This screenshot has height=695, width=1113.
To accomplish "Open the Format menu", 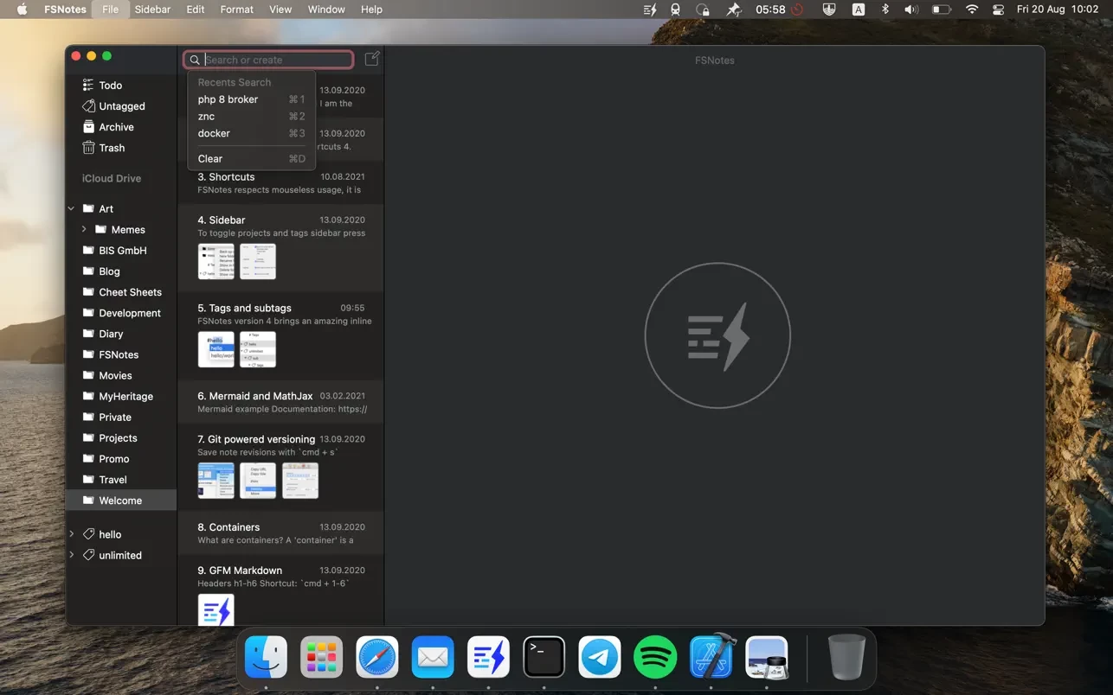I will click(x=236, y=10).
